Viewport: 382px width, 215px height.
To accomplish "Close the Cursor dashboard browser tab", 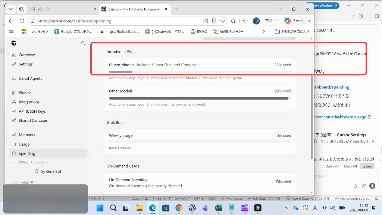I will [166, 9].
